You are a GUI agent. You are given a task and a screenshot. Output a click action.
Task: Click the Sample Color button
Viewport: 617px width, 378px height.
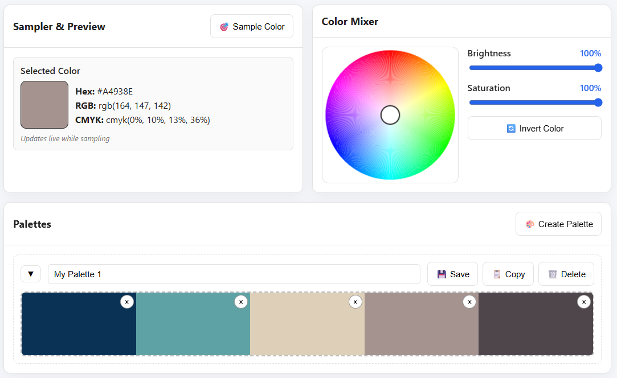point(252,26)
